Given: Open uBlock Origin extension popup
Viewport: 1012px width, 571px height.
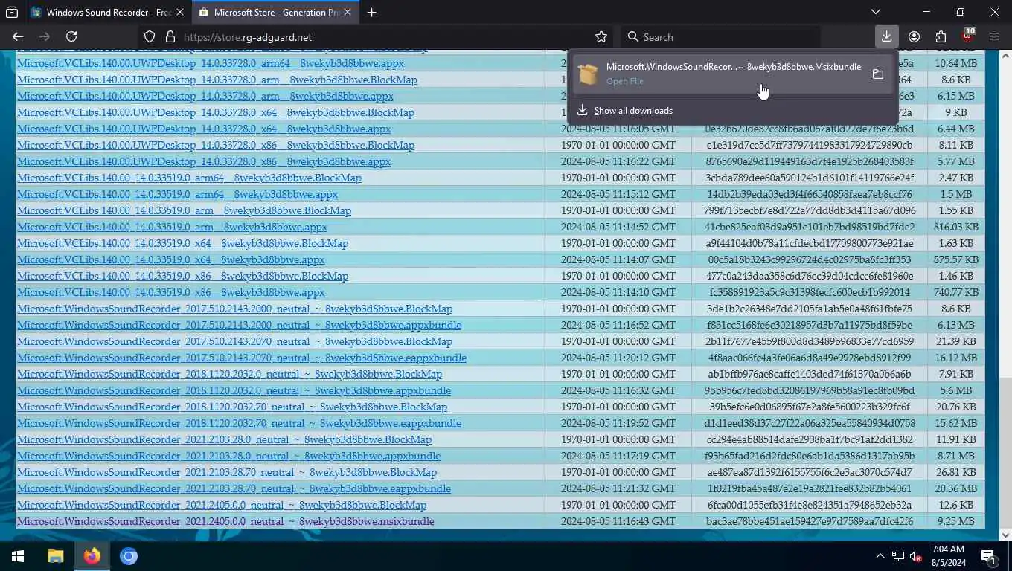Looking at the screenshot, I should (967, 36).
